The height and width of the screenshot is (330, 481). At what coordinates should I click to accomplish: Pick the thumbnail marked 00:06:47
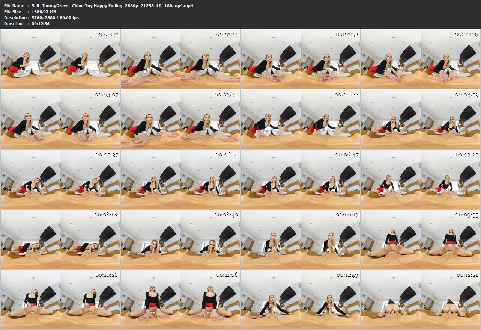[x=301, y=179]
